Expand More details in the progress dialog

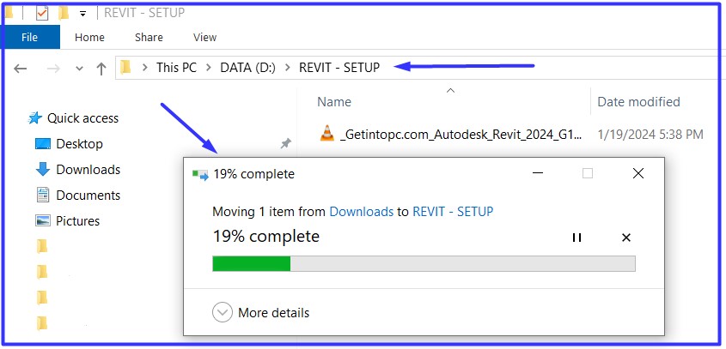click(260, 313)
